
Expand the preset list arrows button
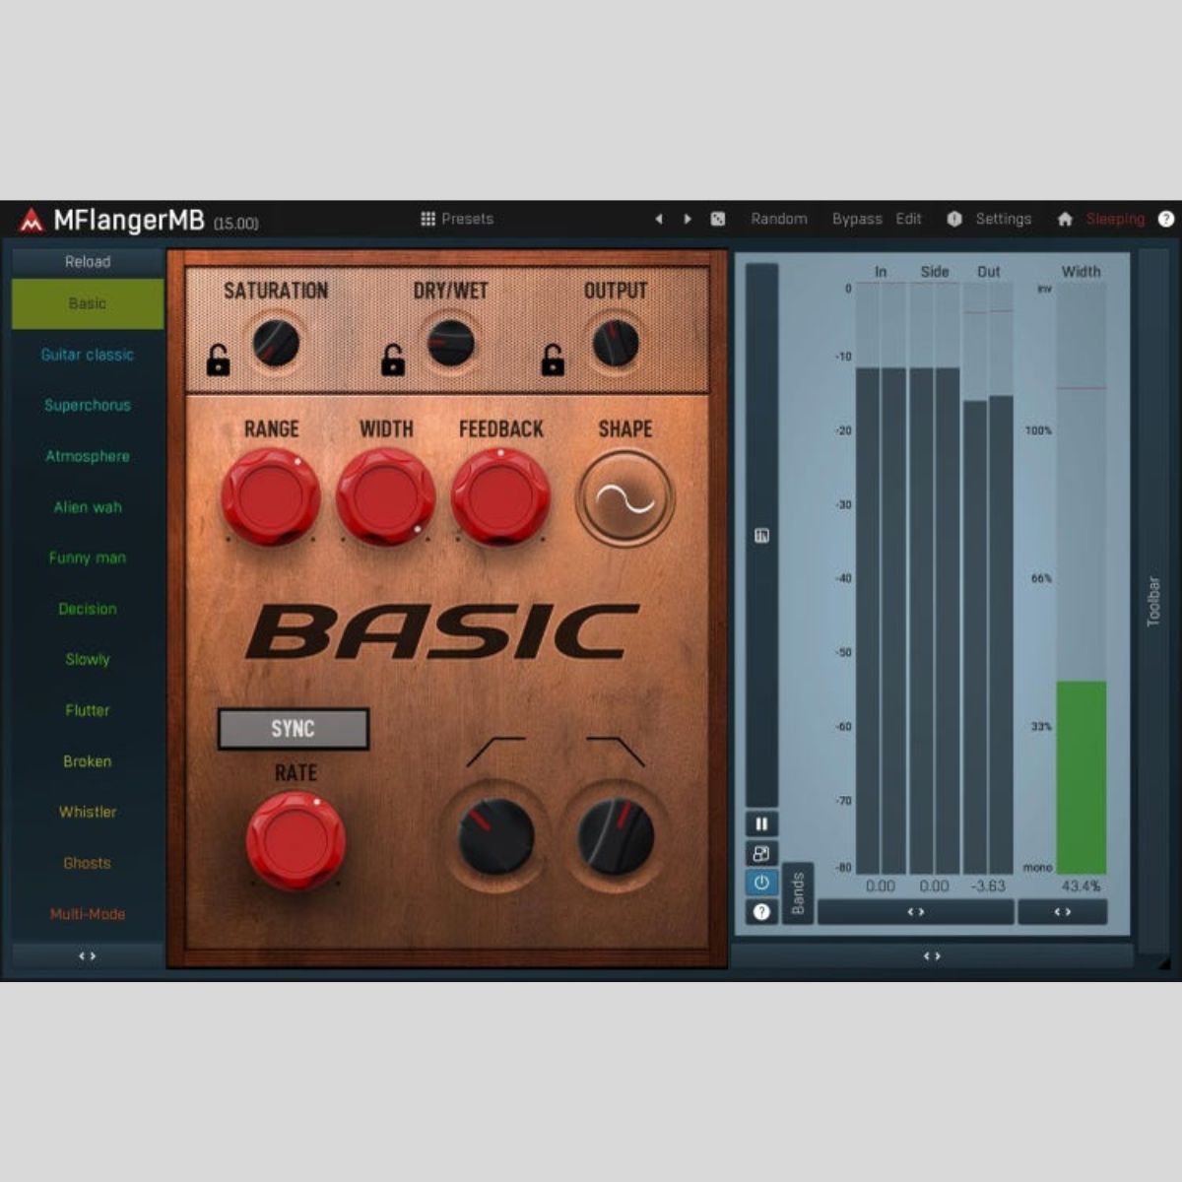(x=88, y=955)
